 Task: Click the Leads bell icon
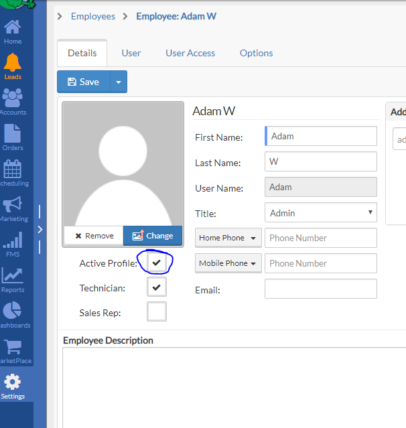coord(12,64)
